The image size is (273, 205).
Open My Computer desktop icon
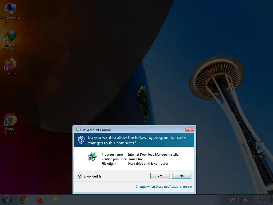pos(10,11)
